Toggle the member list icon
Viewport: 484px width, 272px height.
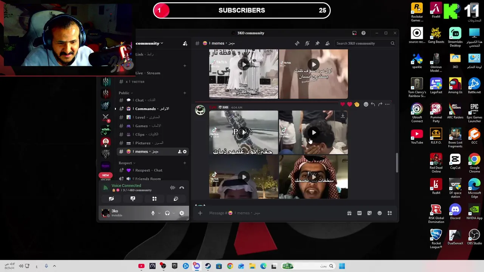coord(327,43)
